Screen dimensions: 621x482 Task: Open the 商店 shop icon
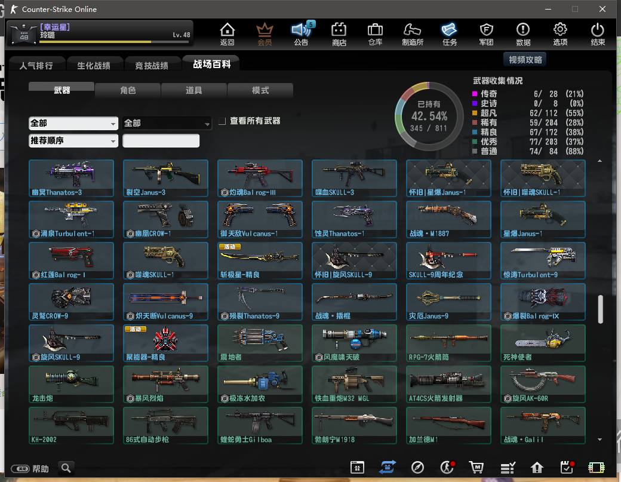click(339, 34)
